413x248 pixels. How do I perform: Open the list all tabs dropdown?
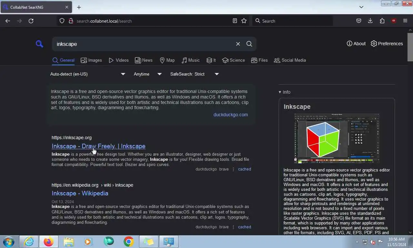[361, 7]
